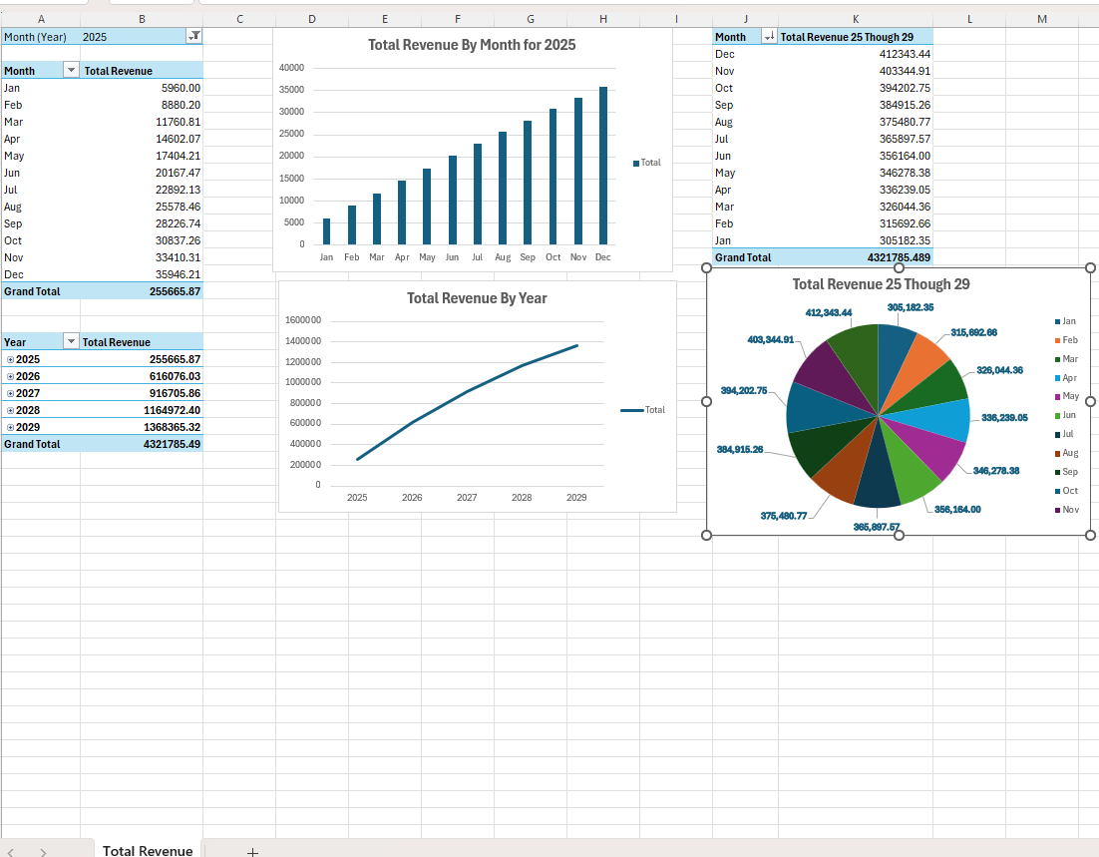The image size is (1099, 857).
Task: Select the Sep row label in column J
Action: 745,105
